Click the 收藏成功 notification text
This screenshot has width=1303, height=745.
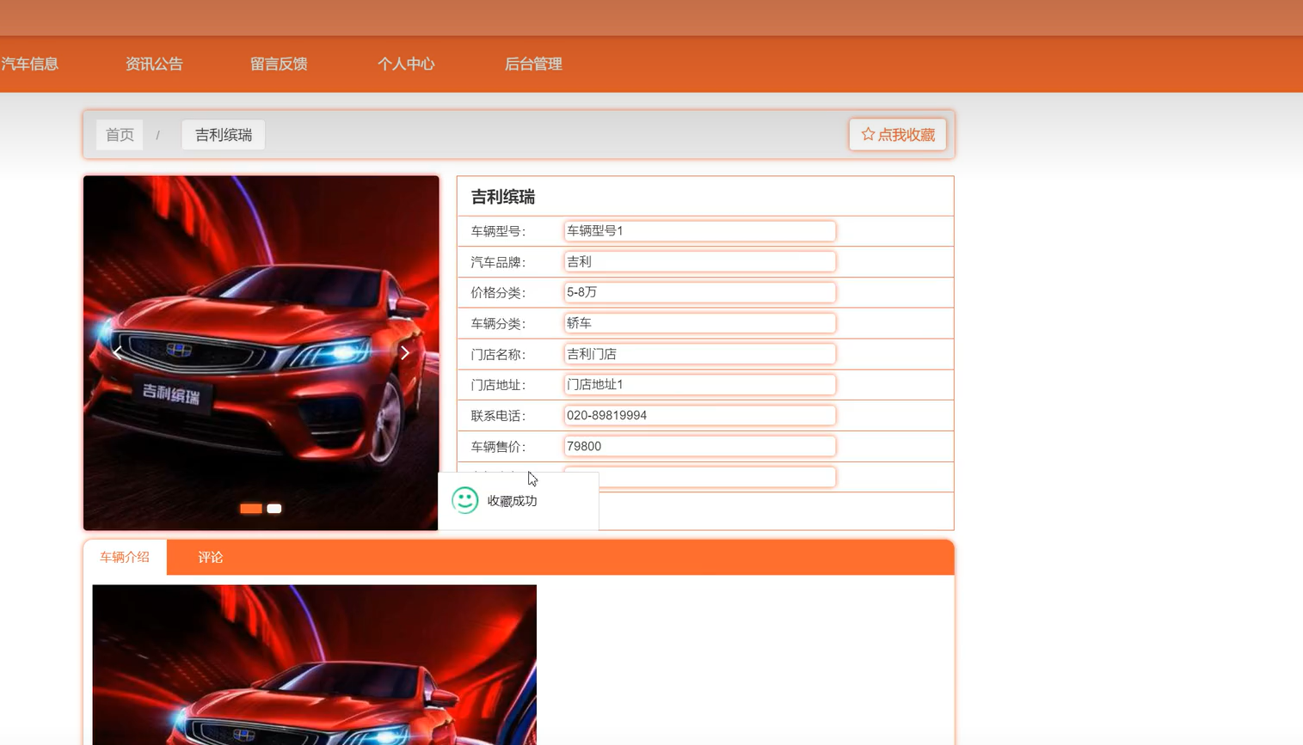(x=512, y=501)
